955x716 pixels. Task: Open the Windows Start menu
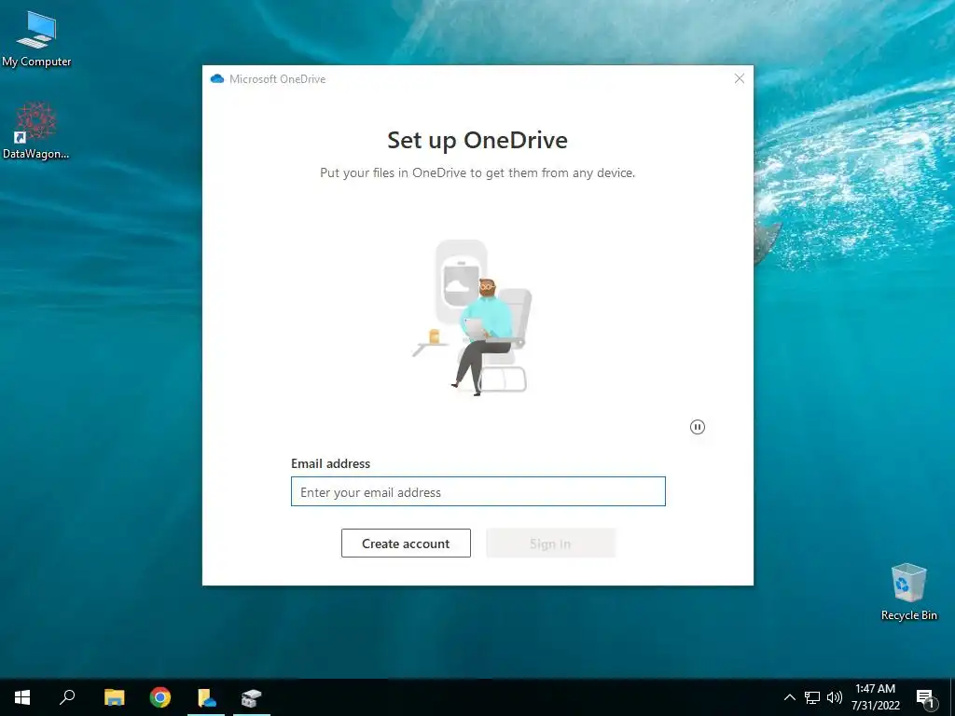[x=22, y=697]
